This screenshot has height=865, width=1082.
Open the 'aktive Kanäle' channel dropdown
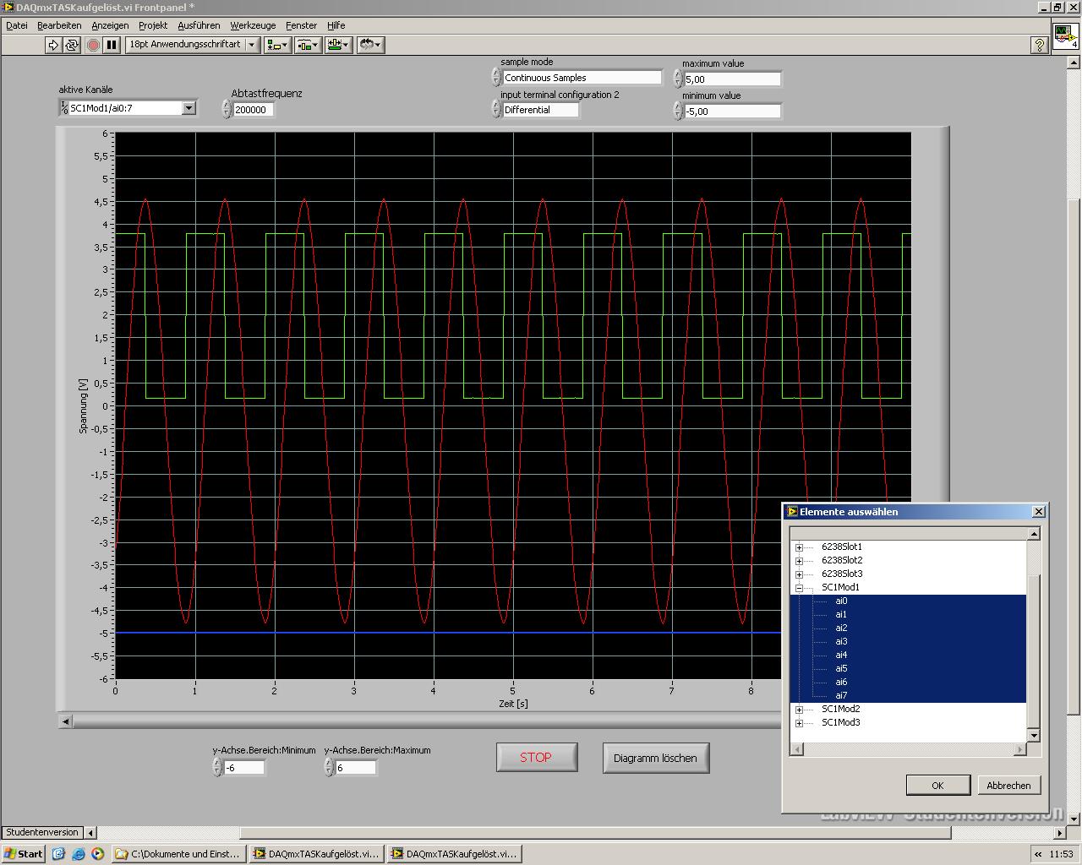point(189,108)
